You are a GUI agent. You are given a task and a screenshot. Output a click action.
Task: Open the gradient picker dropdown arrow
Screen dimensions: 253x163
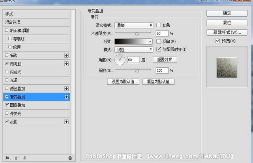[150, 42]
